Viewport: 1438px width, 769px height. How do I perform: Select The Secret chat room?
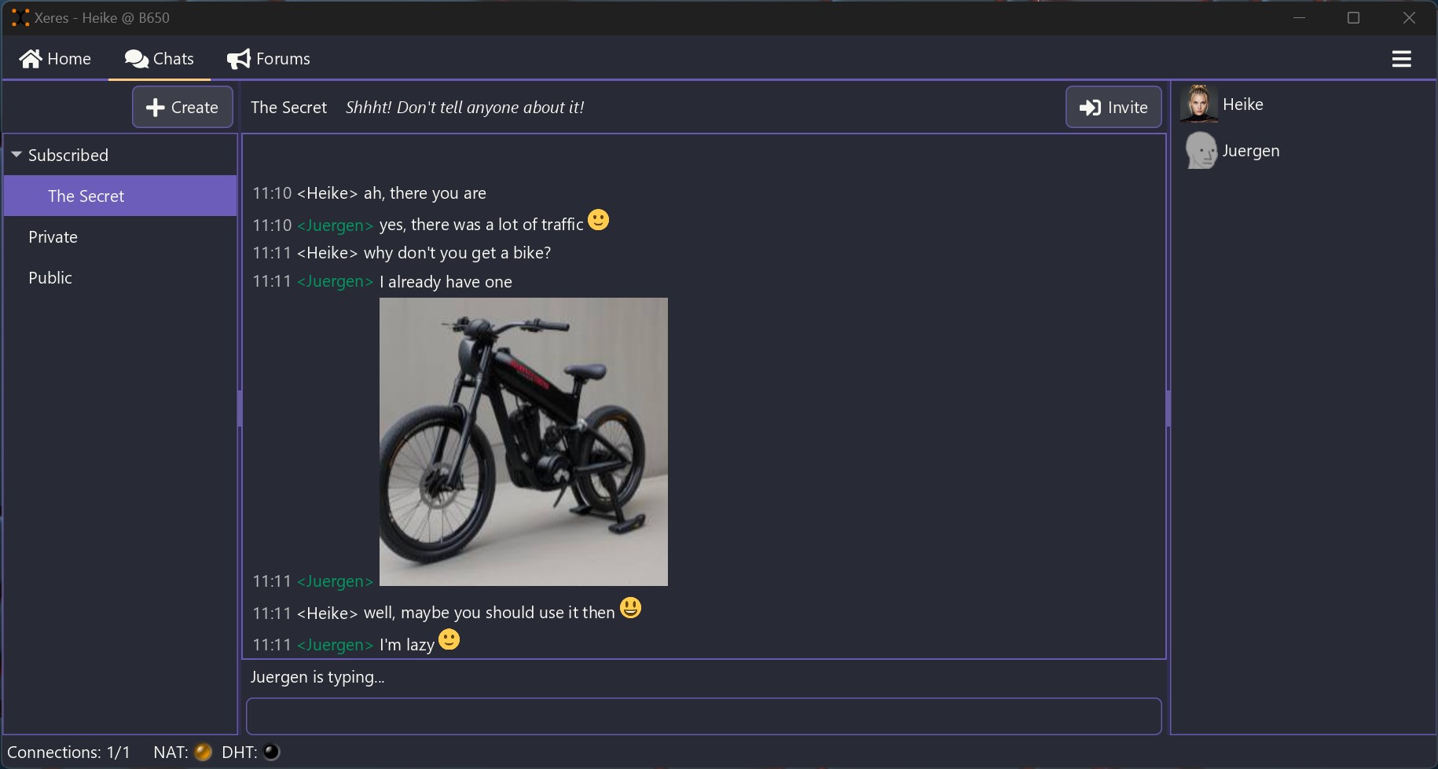pyautogui.click(x=120, y=196)
